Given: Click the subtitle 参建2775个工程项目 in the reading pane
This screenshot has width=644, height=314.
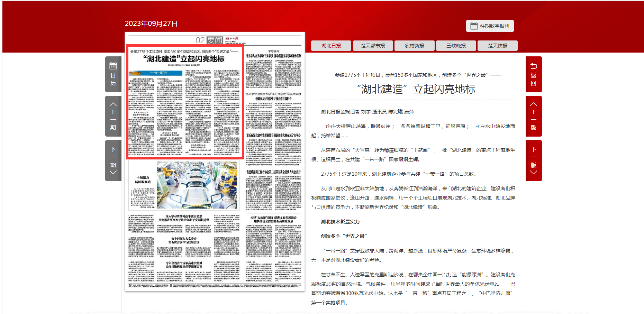Looking at the screenshot, I should pos(418,75).
